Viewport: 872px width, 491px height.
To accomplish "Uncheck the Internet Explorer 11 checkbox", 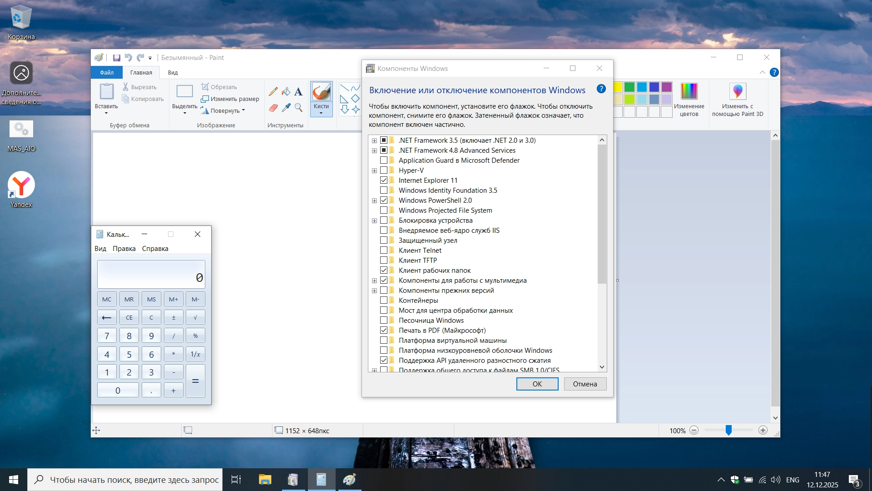I will pos(384,180).
